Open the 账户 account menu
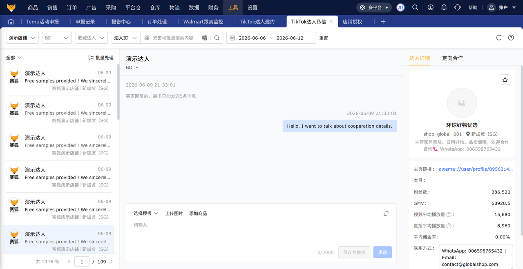The image size is (523, 269). (502, 7)
